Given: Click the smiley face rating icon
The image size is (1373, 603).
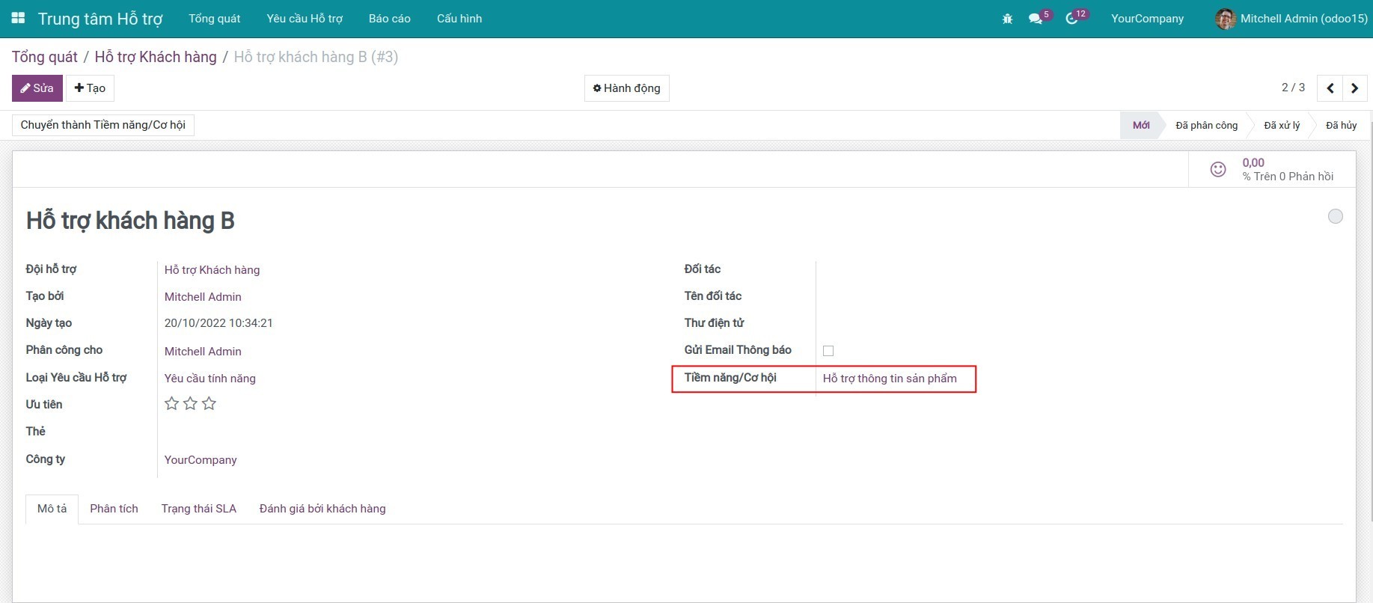Looking at the screenshot, I should (1218, 170).
